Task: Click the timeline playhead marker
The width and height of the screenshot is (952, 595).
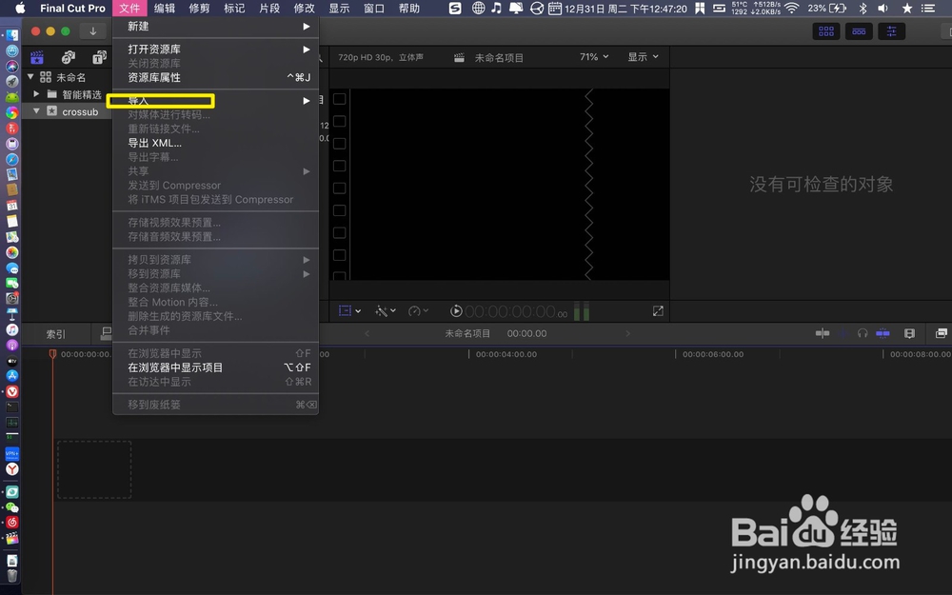Action: point(52,353)
